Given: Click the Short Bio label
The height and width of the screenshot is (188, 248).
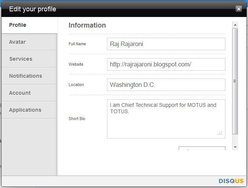Looking at the screenshot, I should 77,119.
